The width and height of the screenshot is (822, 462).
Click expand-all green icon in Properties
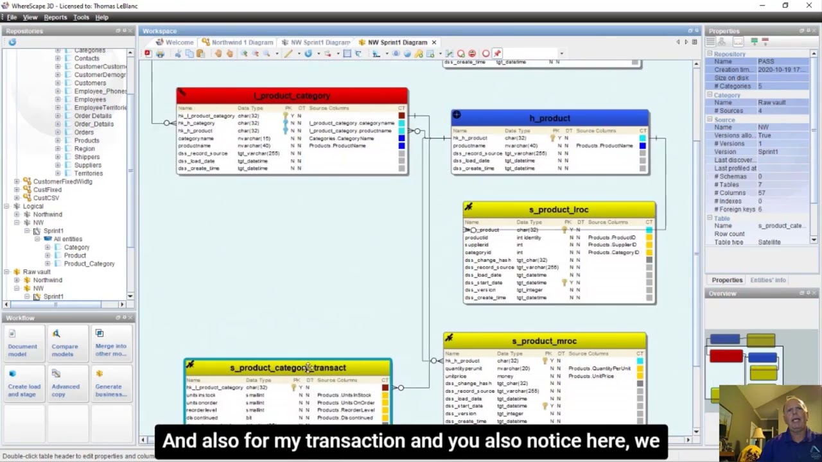pos(755,42)
